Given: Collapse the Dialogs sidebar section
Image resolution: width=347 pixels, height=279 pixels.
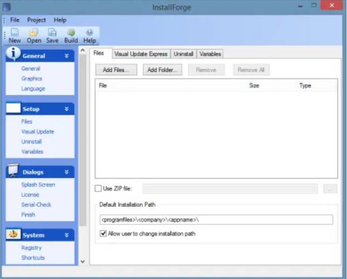Looking at the screenshot, I should point(66,172).
